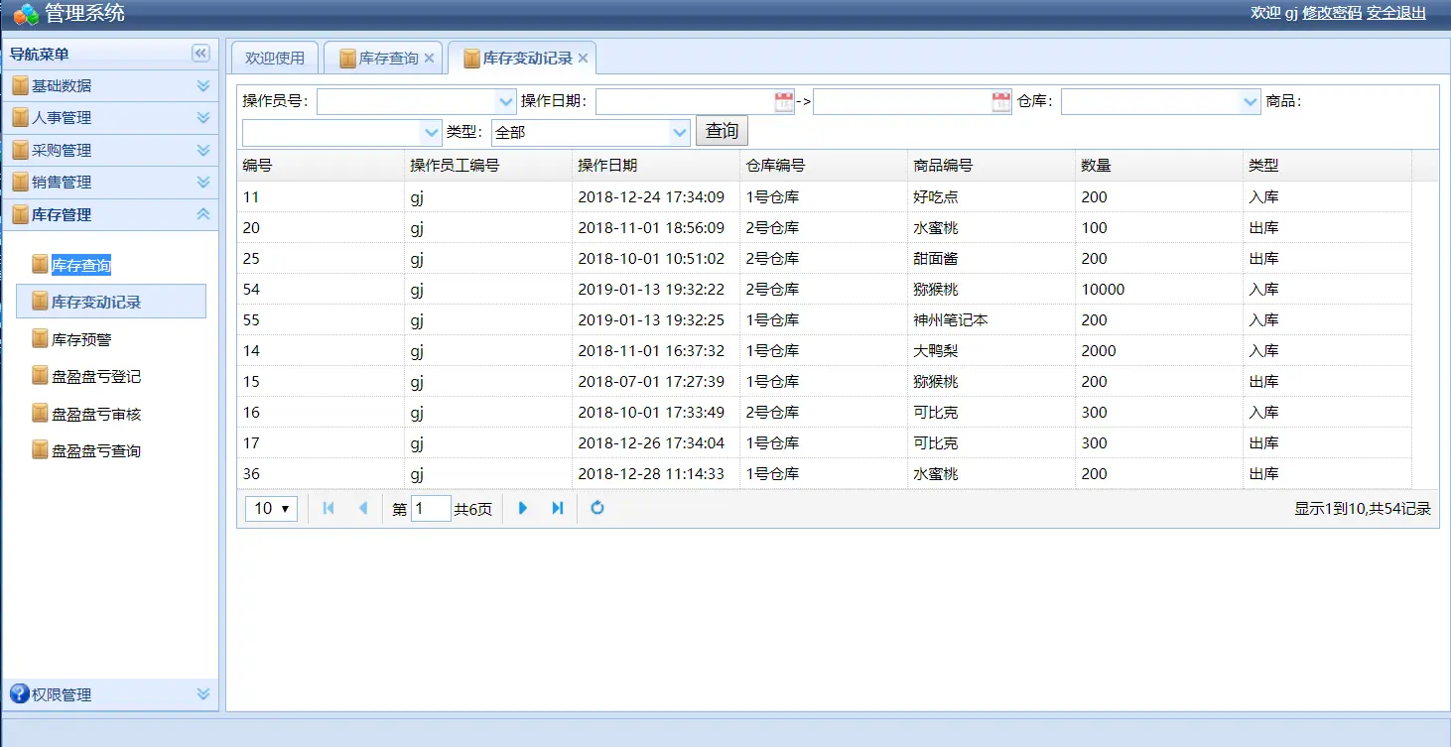Screen dimensions: 1451x747
Task: Switch to the 欢迎使用 tab
Action: point(275,59)
